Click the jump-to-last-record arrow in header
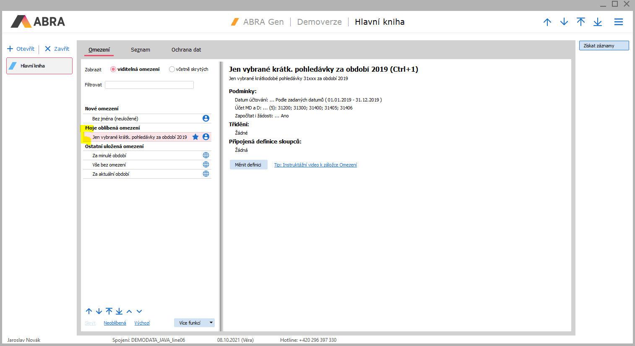Screen dimensions: 635x346 pos(598,22)
